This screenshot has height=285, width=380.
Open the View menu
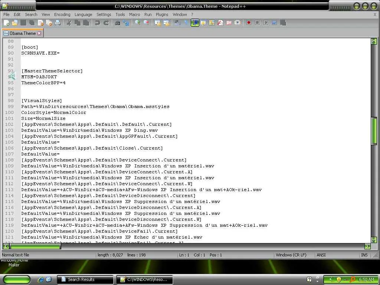(46, 14)
